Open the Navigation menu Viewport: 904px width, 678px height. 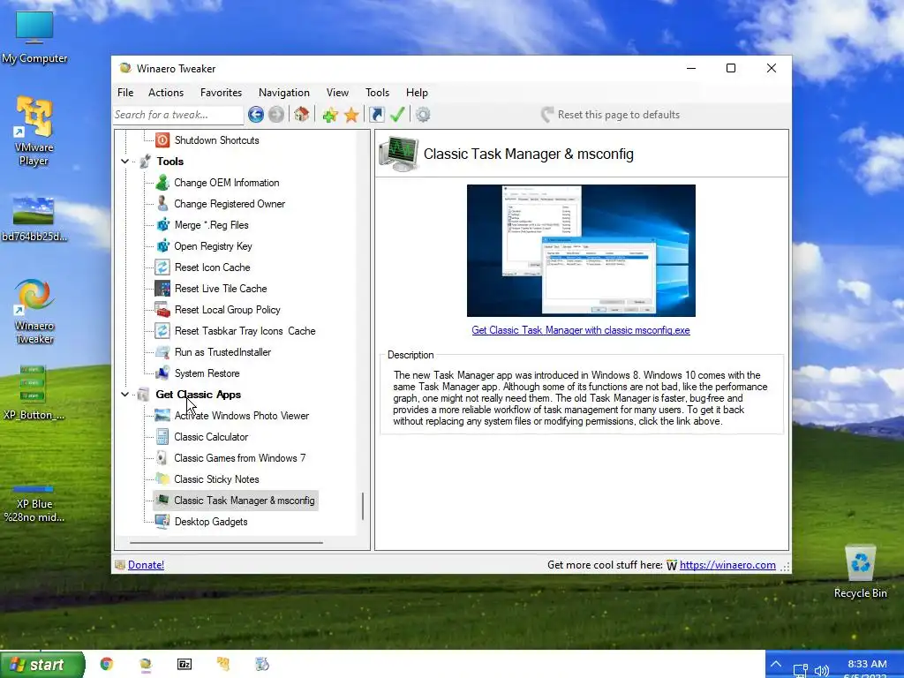(284, 92)
